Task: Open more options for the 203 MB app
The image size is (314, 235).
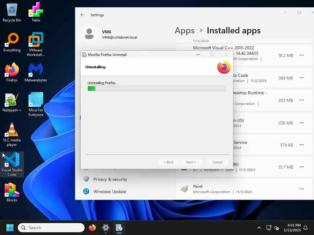Action: coord(302,100)
